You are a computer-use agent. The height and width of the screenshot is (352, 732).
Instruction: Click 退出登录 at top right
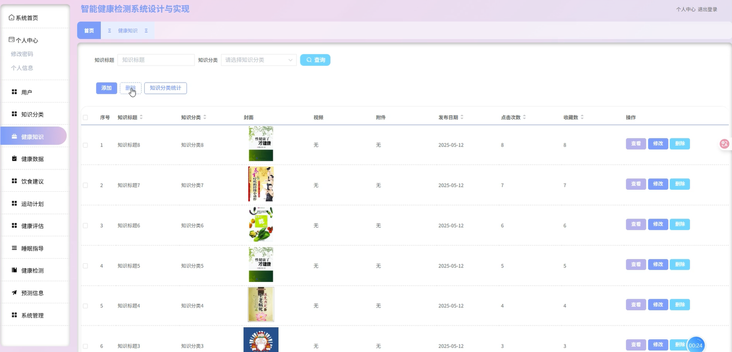point(709,9)
